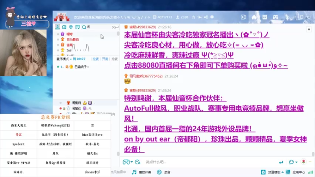Image resolution: width=315 pixels, height=177 pixels.
Task: Click the location pin icon in sidebar toolbar
Action: click(71, 27)
